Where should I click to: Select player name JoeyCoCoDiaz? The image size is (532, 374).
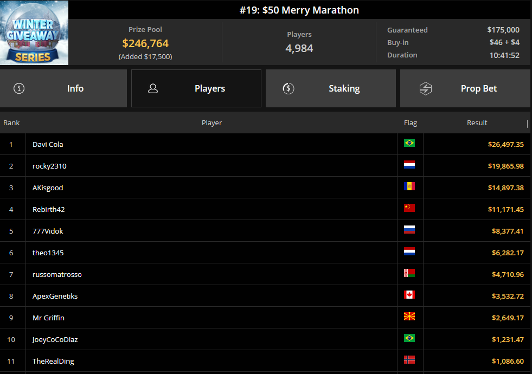pos(55,340)
